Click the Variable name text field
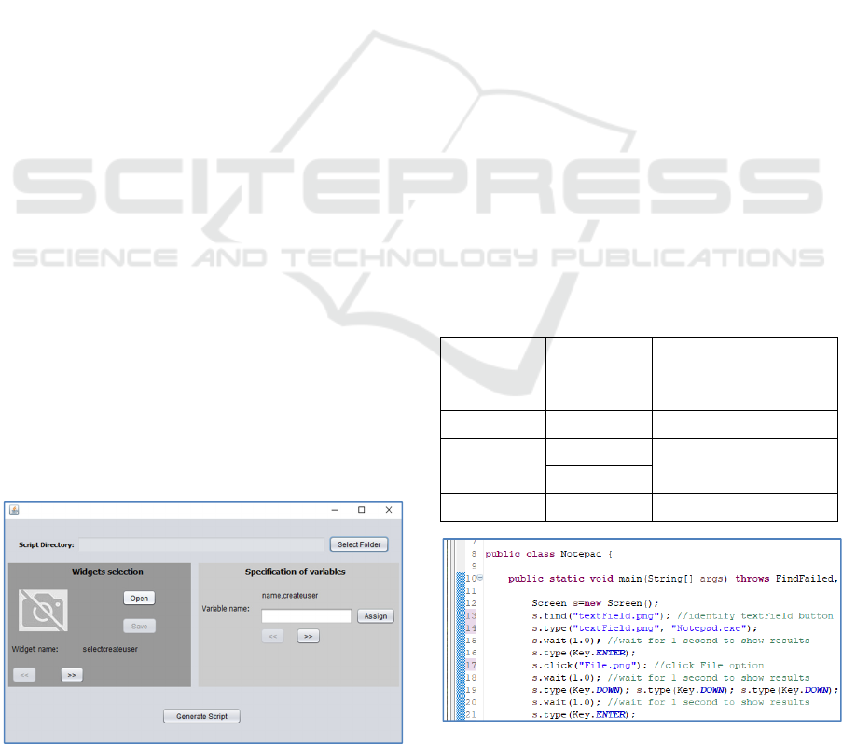The image size is (842, 744). point(306,615)
